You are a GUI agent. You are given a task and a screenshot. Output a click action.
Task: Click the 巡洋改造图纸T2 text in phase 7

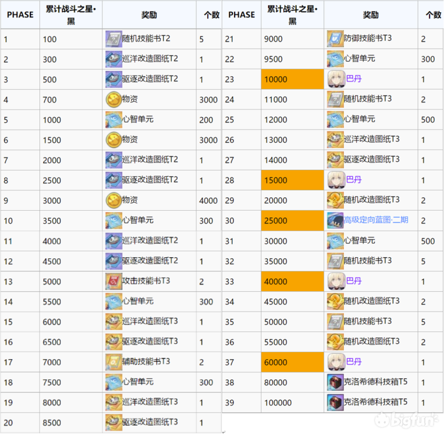(x=150, y=159)
